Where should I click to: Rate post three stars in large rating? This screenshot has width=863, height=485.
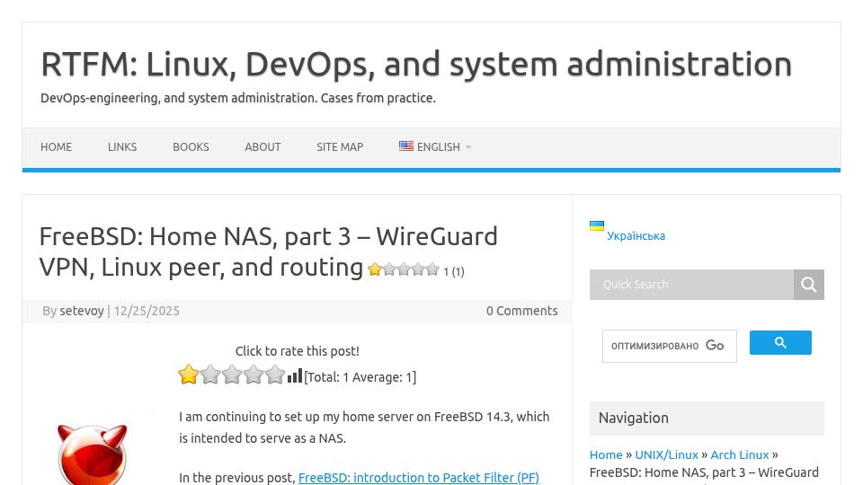coord(232,375)
